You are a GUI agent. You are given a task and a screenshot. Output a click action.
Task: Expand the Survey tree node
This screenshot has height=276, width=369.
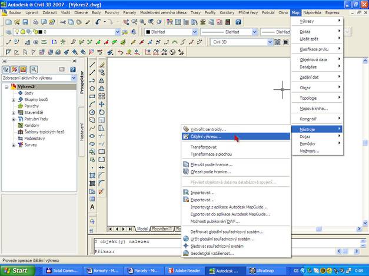[x=14, y=146]
